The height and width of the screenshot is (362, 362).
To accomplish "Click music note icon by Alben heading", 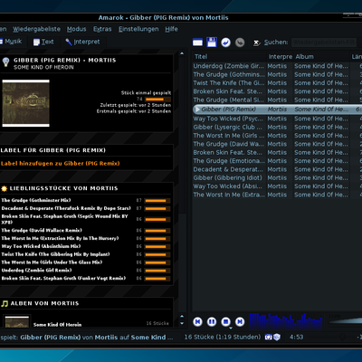I will tap(5, 303).
